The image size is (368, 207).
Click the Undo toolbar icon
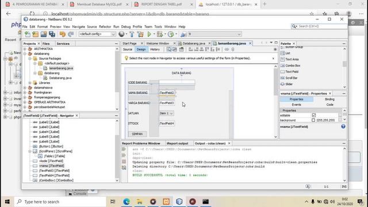tap(63, 34)
